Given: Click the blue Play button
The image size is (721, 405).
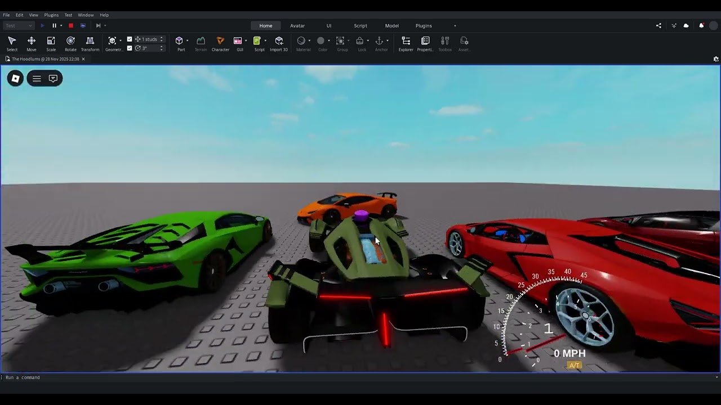Looking at the screenshot, I should [42, 25].
